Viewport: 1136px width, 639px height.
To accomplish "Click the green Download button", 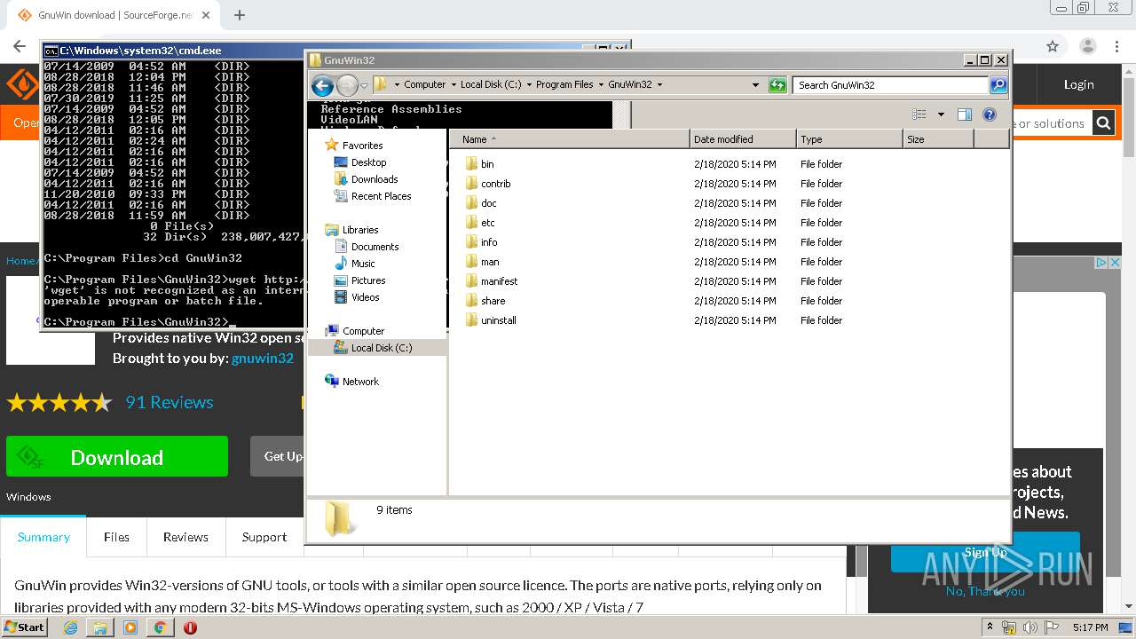I will click(x=117, y=457).
